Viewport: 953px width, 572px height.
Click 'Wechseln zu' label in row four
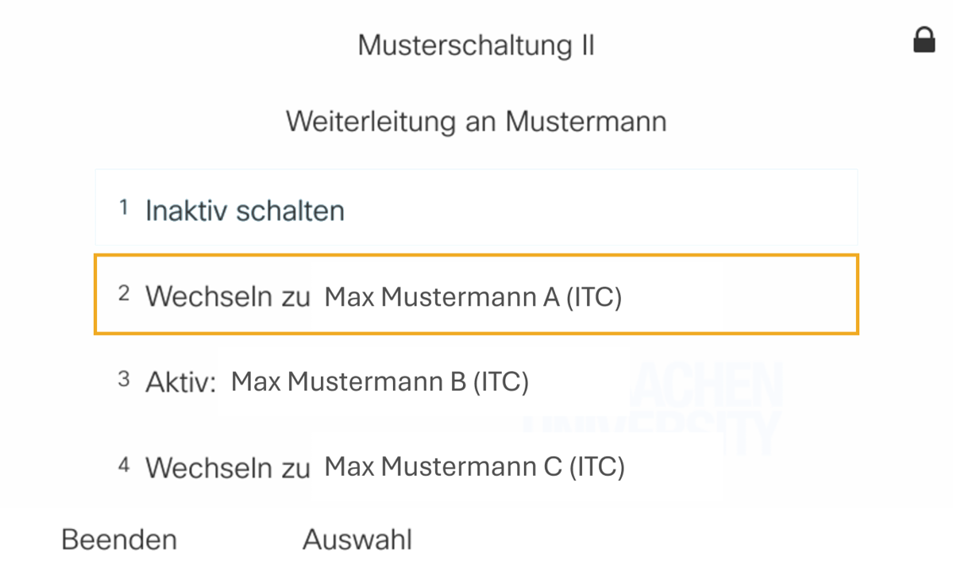pyautogui.click(x=227, y=468)
